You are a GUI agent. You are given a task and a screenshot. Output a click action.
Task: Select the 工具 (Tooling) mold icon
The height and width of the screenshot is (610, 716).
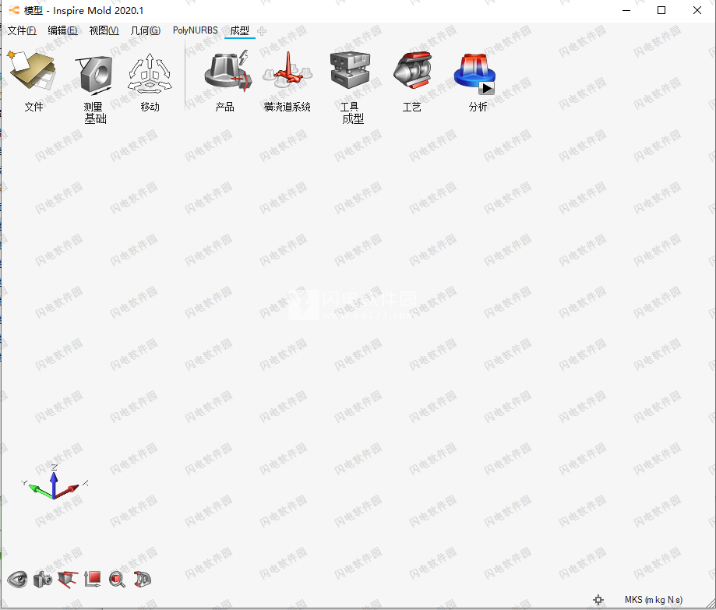(x=351, y=70)
